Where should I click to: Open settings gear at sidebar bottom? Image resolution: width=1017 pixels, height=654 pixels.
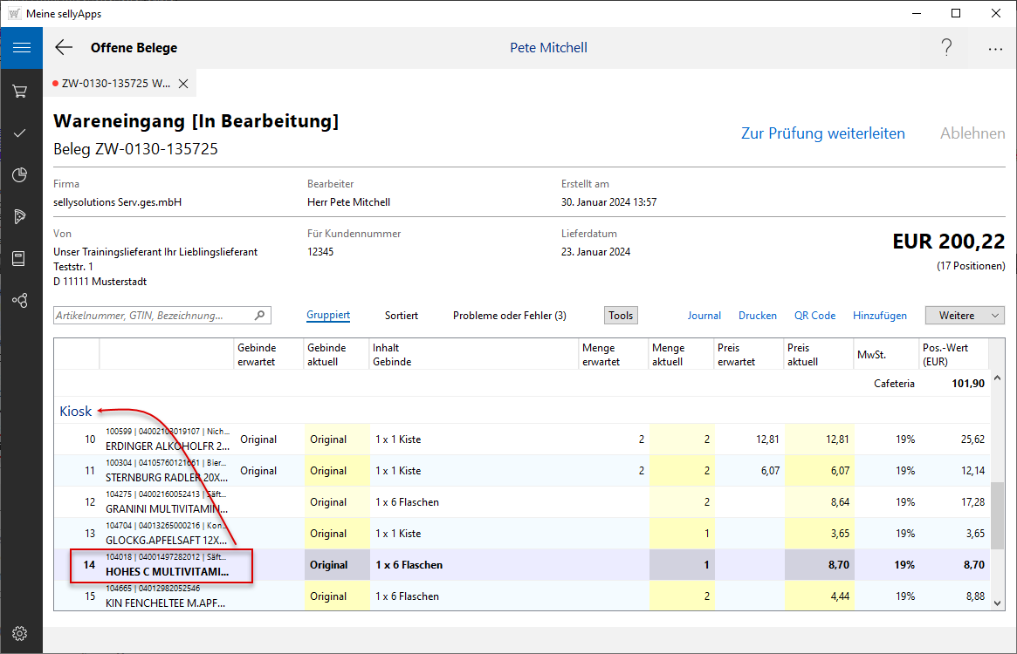point(21,633)
